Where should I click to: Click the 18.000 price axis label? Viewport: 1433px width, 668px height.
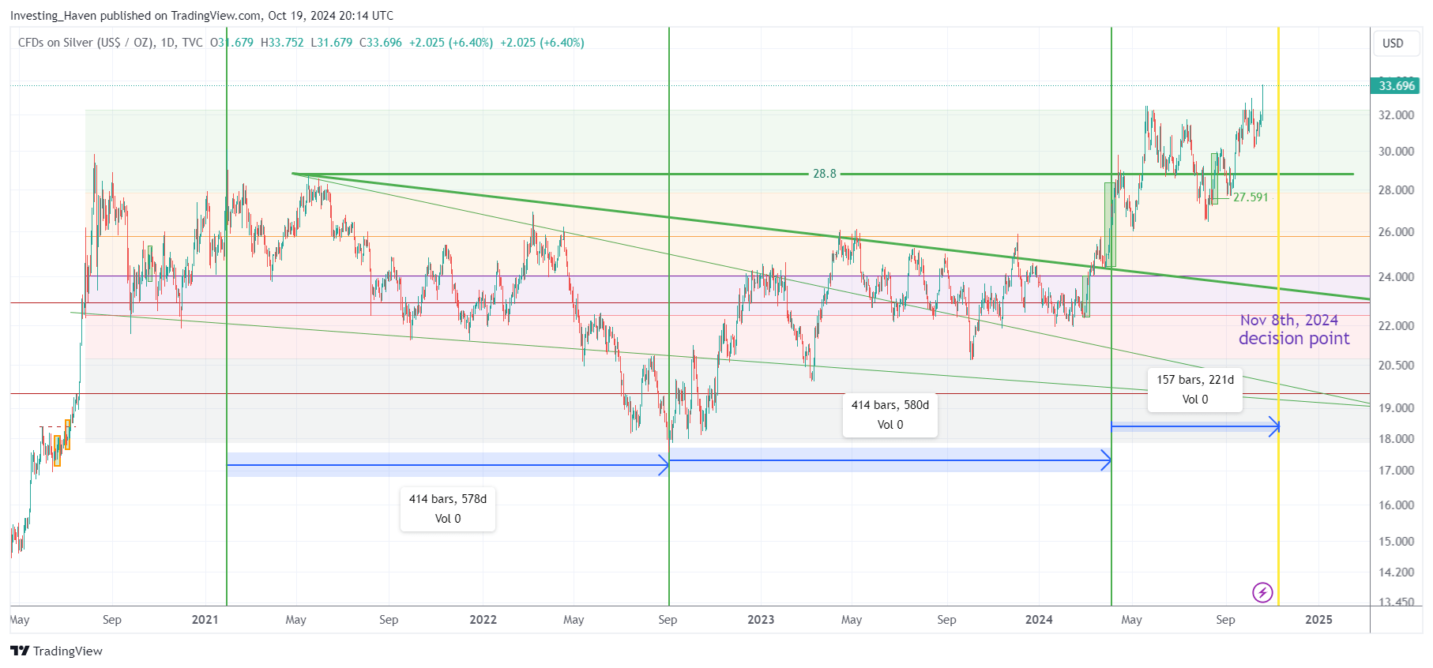1396,439
